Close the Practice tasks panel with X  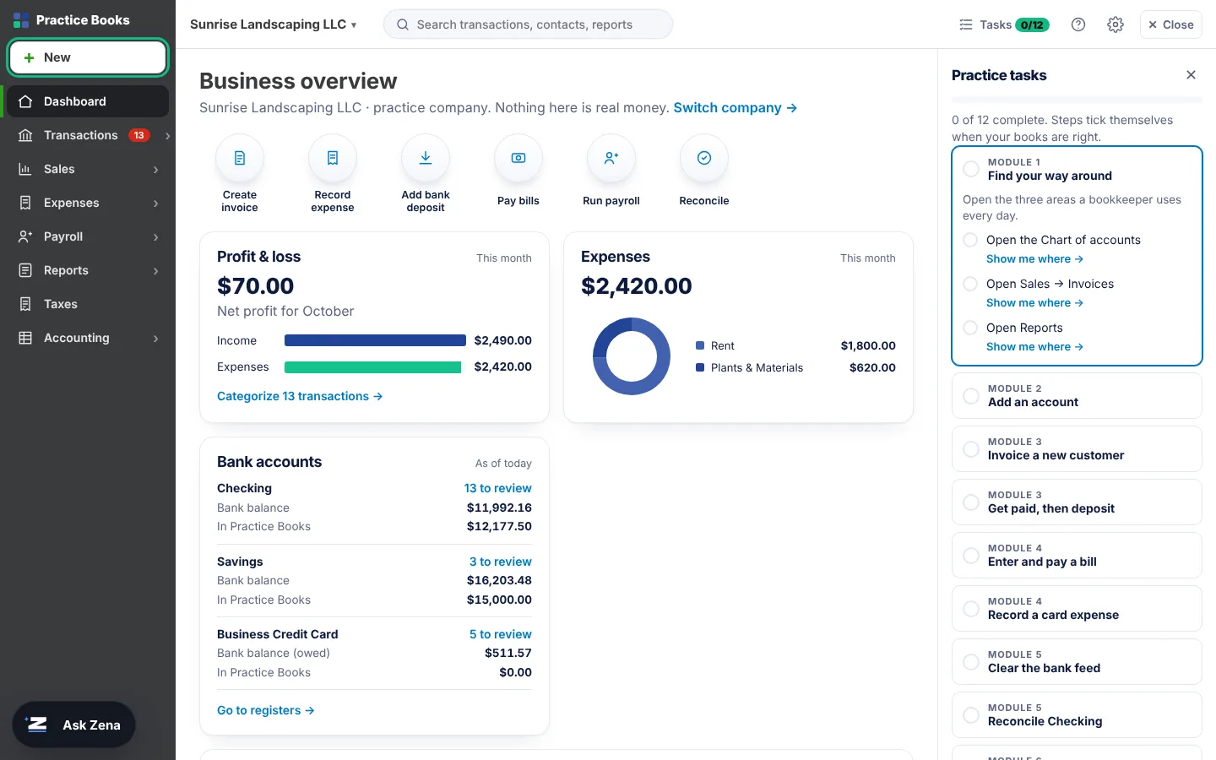pyautogui.click(x=1191, y=75)
